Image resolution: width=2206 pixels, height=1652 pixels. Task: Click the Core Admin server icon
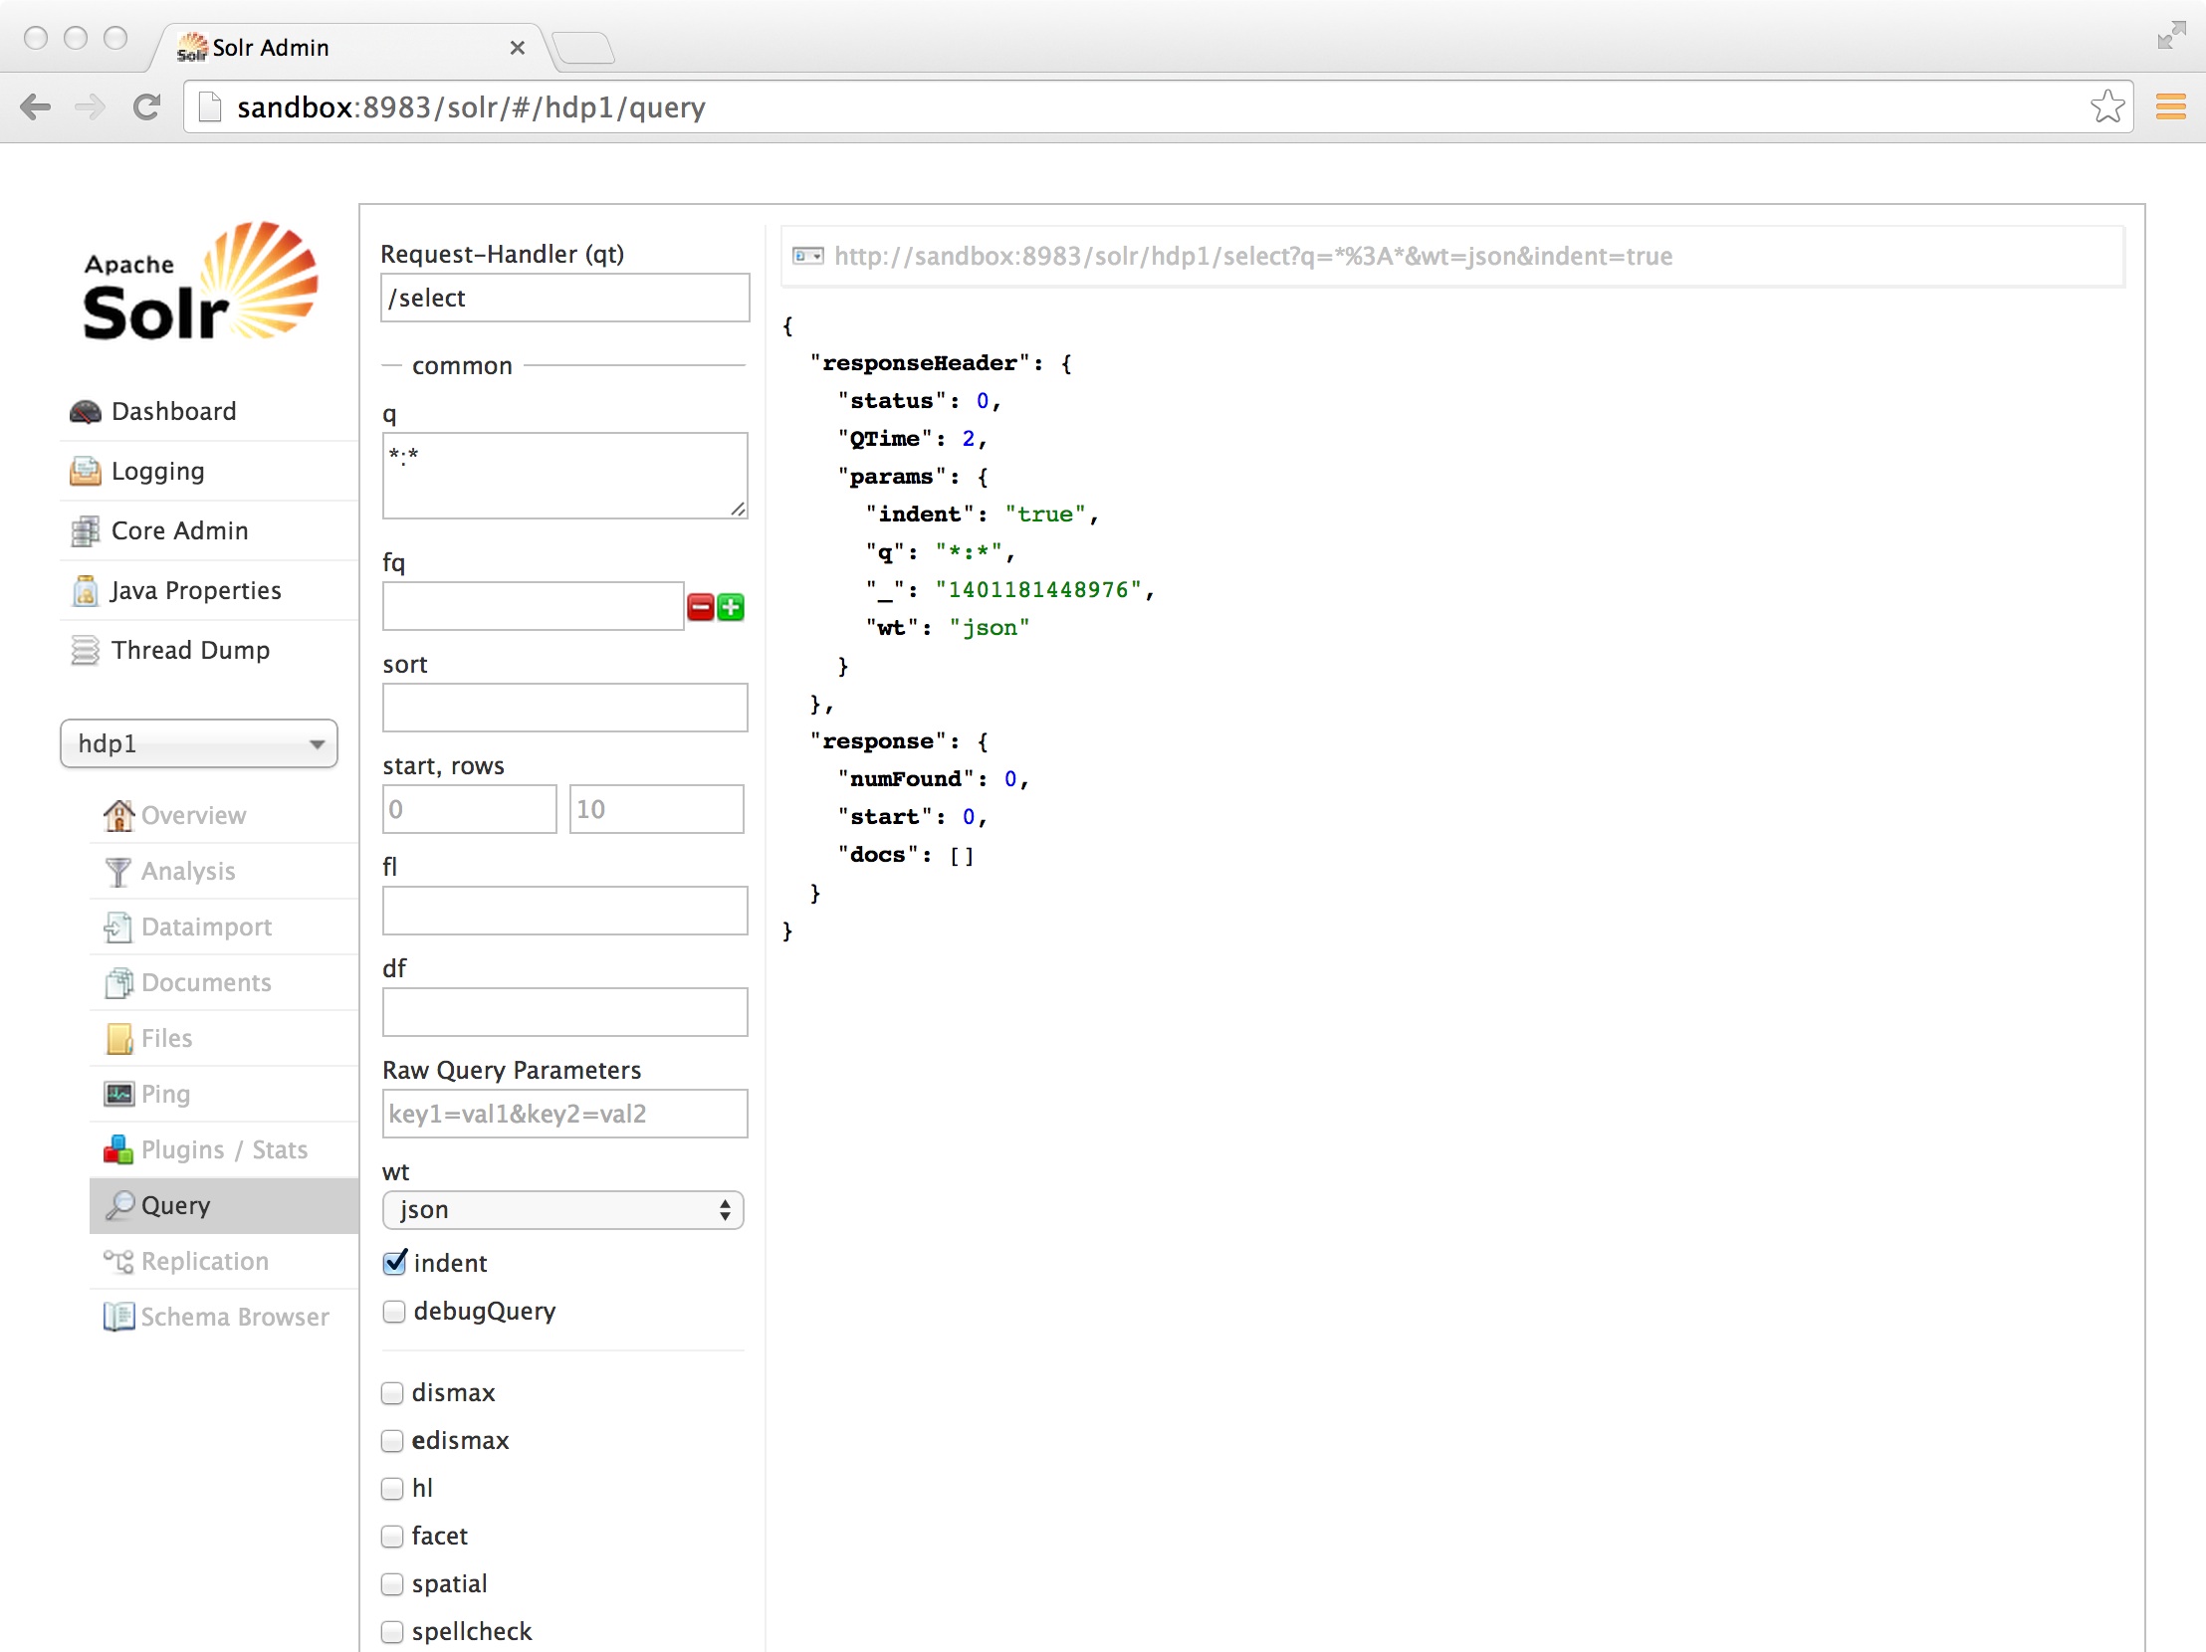(x=85, y=531)
